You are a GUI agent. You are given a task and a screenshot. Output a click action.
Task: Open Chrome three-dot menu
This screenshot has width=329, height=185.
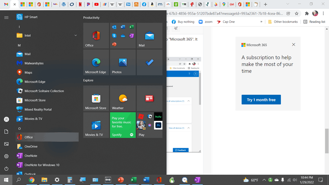(x=323, y=14)
